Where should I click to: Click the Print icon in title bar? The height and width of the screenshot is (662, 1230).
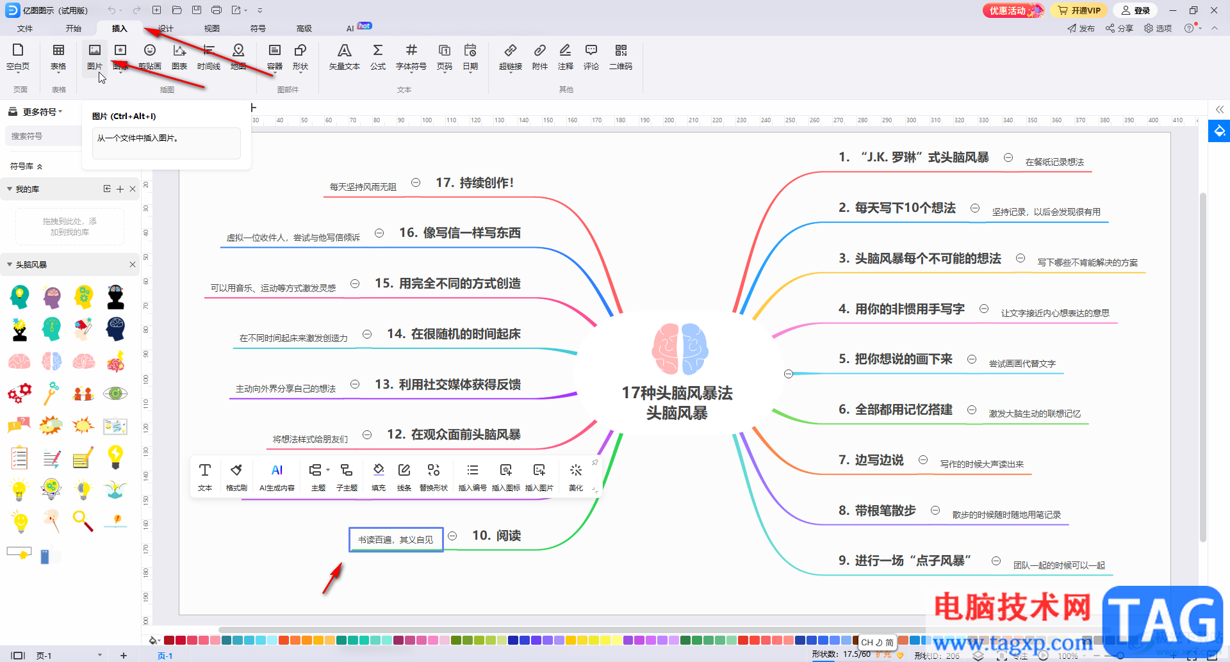tap(217, 10)
